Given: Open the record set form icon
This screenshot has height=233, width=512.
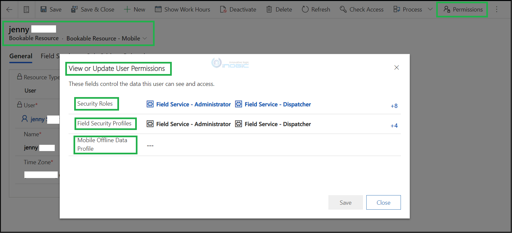Looking at the screenshot, I should [x=27, y=10].
